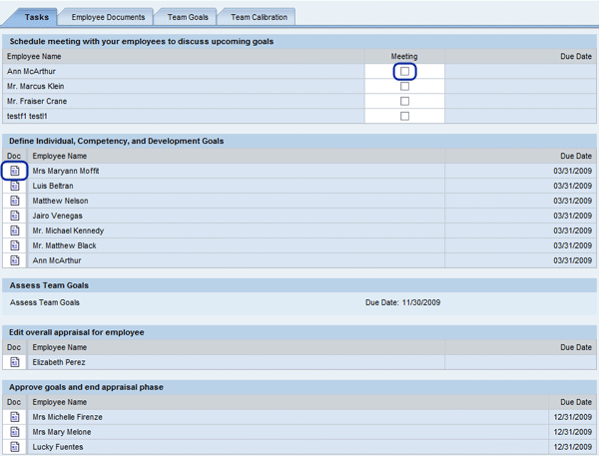Viewport: 599px width, 456px height.
Task: Open document icon for Mrs Mary Melone
Action: (15, 433)
